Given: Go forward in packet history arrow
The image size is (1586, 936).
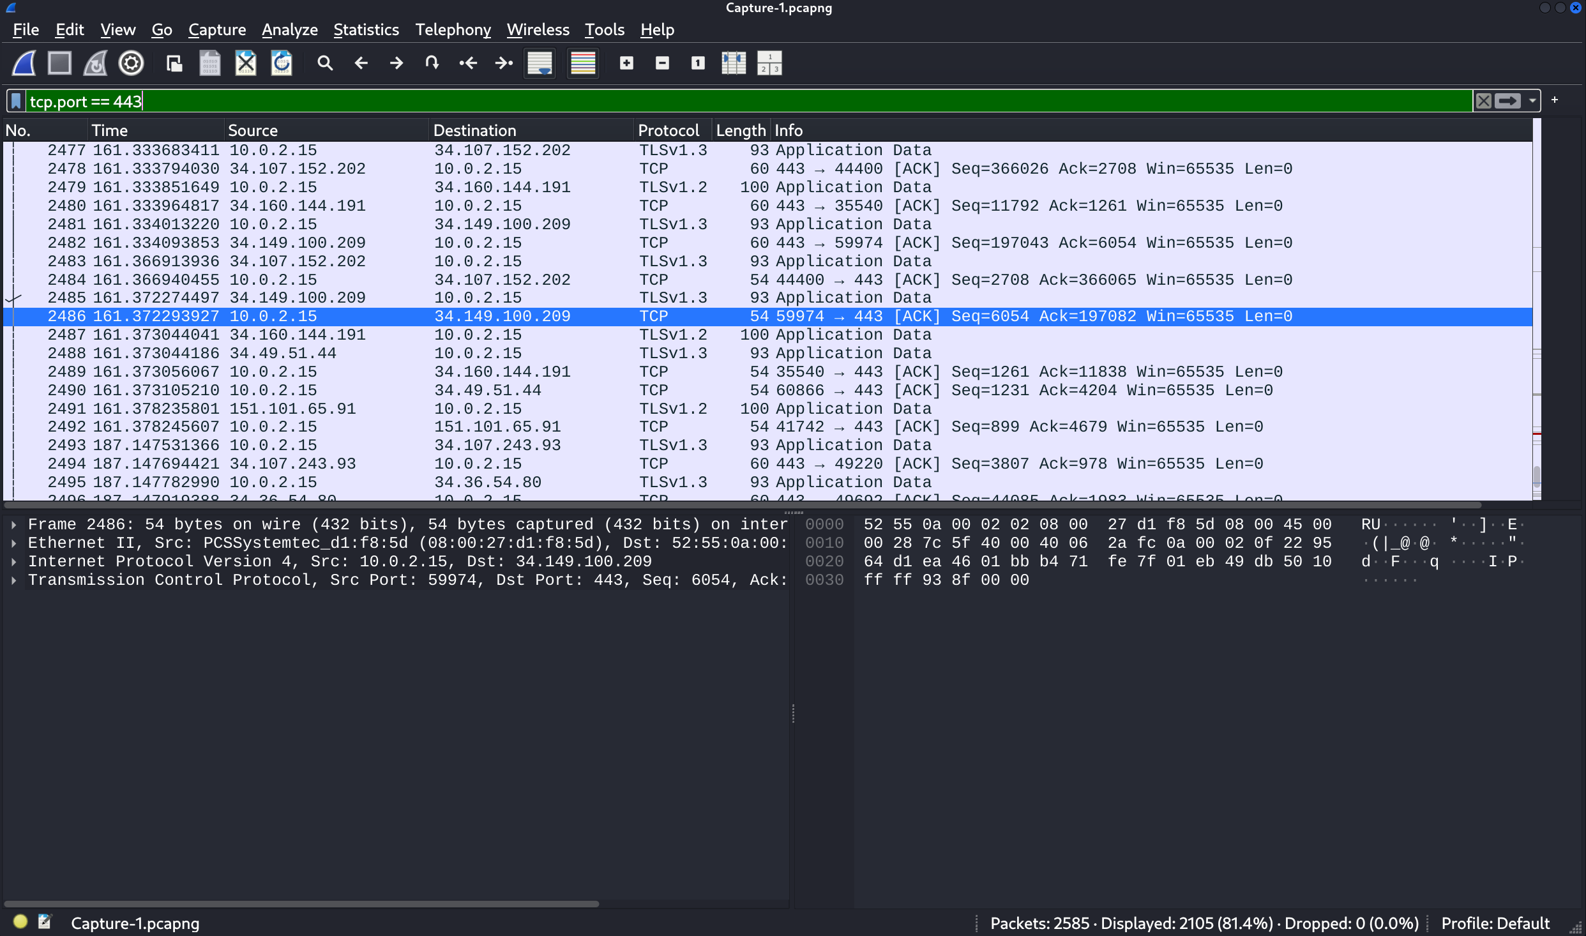Looking at the screenshot, I should click(396, 63).
